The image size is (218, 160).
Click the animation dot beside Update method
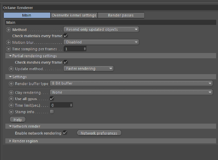(11, 69)
